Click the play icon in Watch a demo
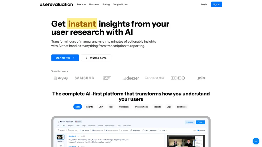The image size is (262, 147). (x=86, y=58)
